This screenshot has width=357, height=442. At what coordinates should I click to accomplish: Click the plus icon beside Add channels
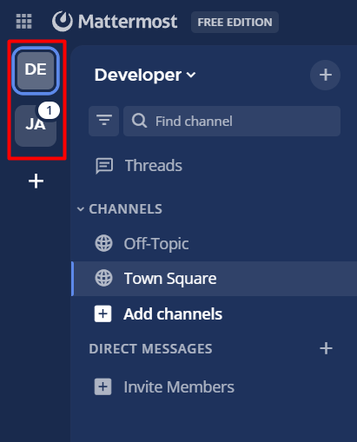(103, 313)
